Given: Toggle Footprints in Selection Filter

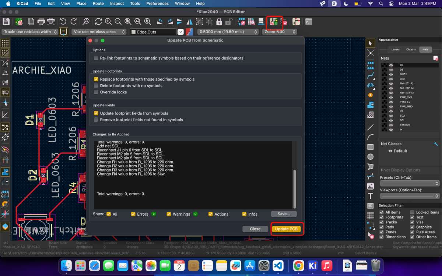Looking at the screenshot, I should [x=382, y=217].
